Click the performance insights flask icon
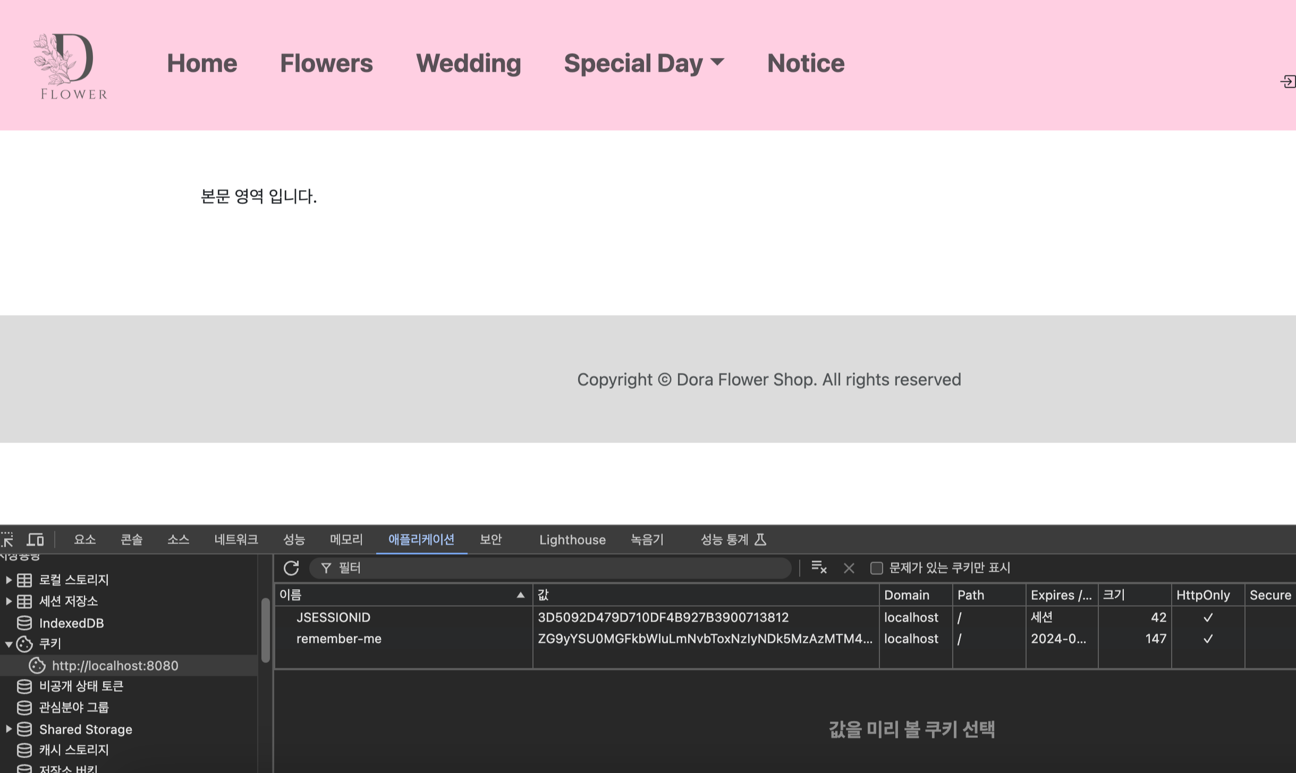The image size is (1296, 773). (x=760, y=540)
